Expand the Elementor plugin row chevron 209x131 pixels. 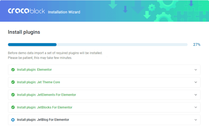[195, 70]
